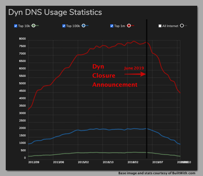Viewport: 203px width, 176px height.
Task: Click the green Top 10k legend marker
Action: tap(33, 26)
